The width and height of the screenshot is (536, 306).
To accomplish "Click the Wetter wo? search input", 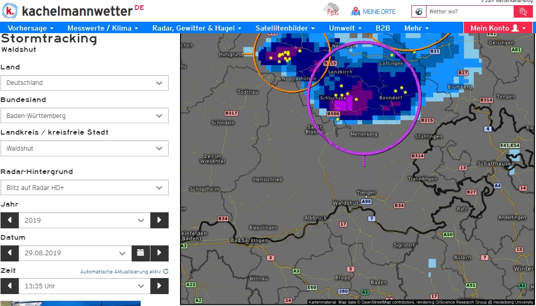I will tap(470, 11).
